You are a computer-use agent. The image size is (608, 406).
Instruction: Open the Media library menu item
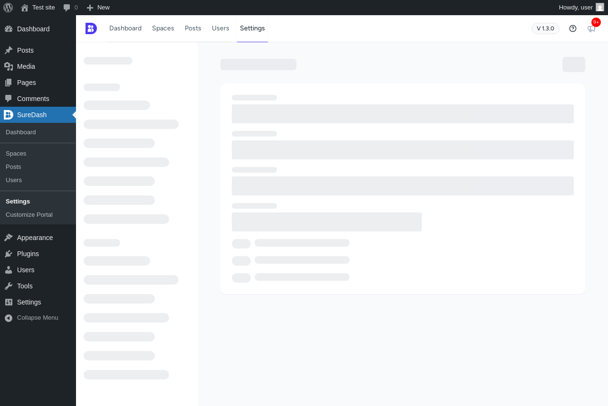pos(38,66)
